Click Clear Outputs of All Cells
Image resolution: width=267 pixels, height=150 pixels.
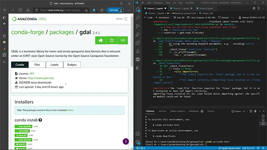tap(201, 17)
